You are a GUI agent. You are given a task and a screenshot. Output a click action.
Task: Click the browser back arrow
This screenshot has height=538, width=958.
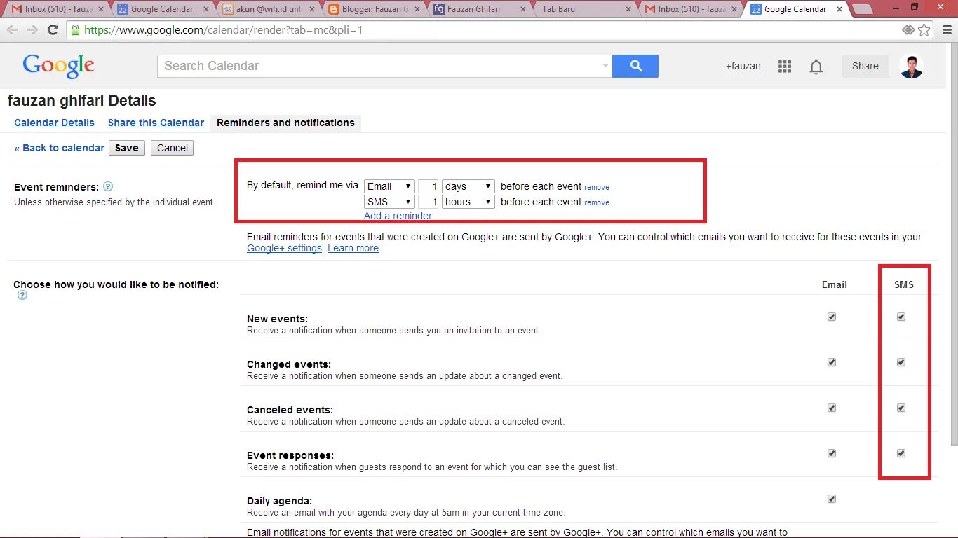[13, 30]
